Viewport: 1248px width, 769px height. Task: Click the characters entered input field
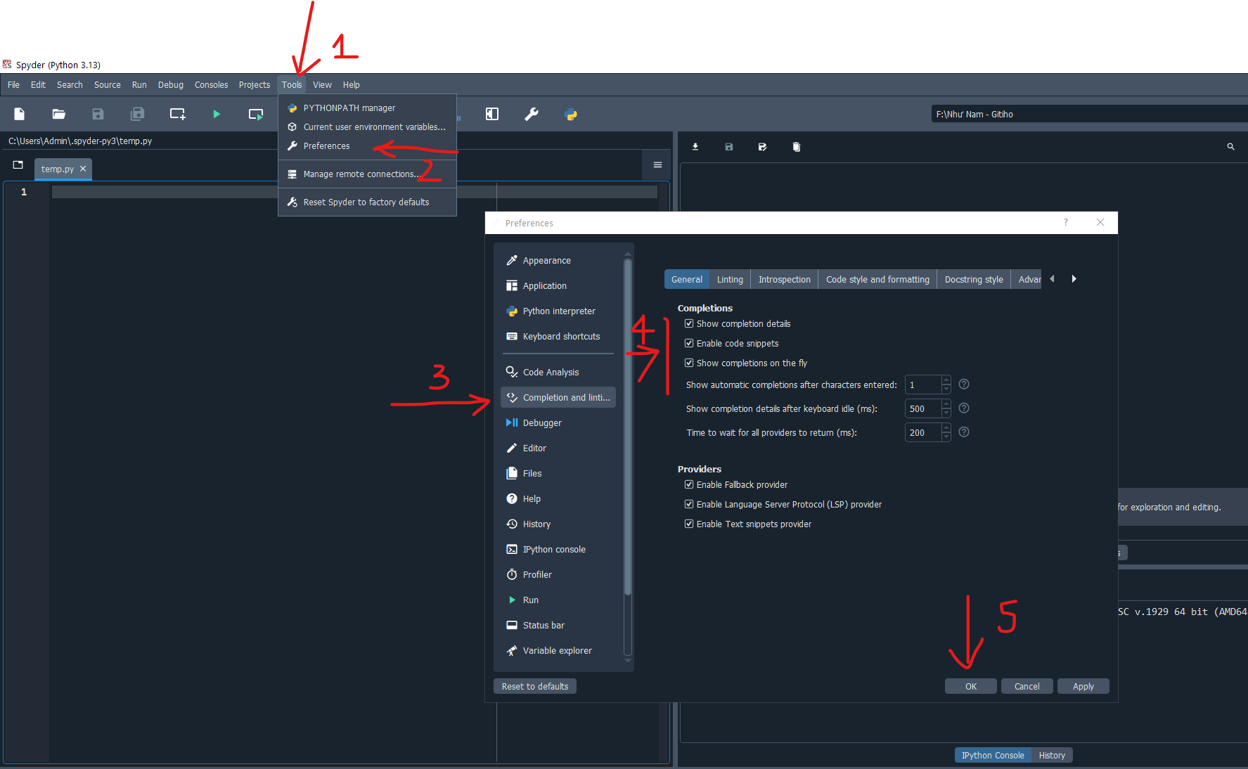(923, 384)
